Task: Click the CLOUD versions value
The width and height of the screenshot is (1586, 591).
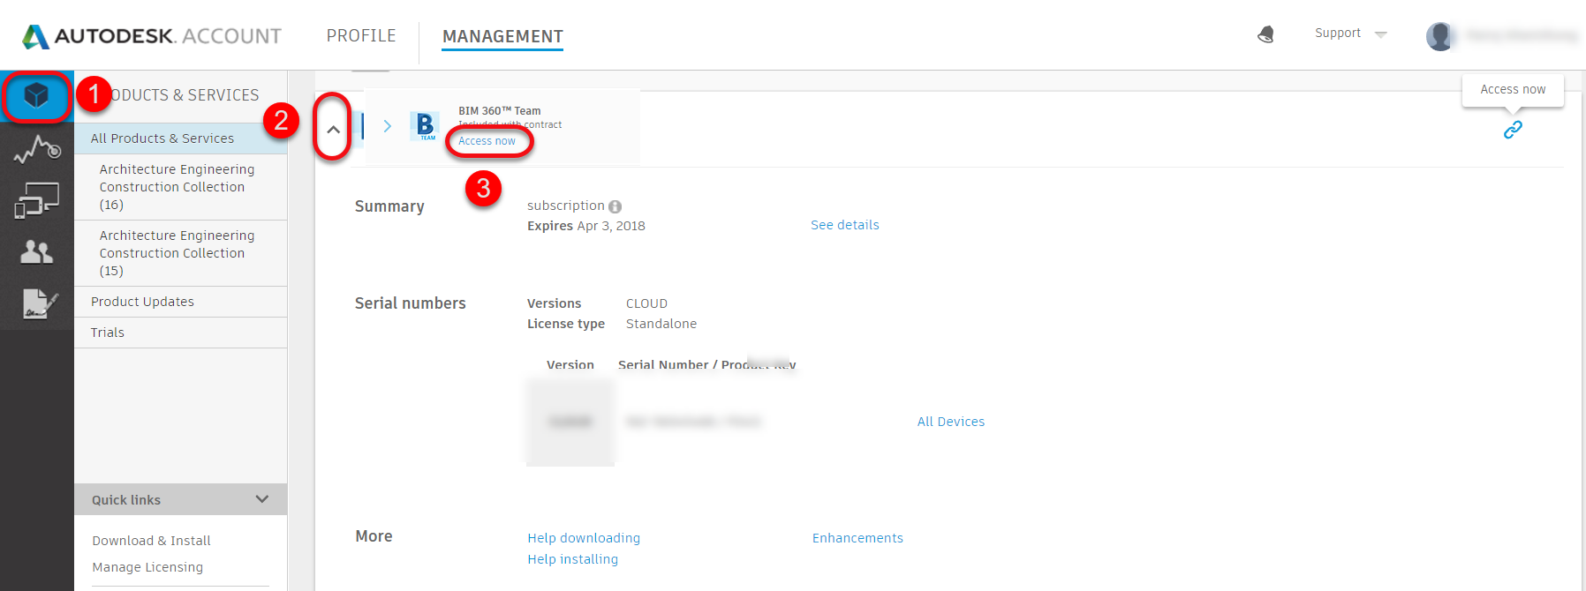Action: click(x=646, y=303)
